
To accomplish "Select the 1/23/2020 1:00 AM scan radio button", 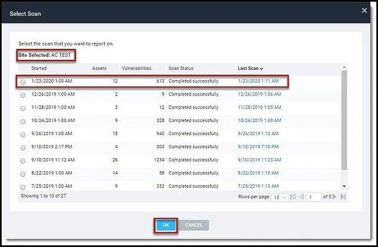I will (x=23, y=82).
